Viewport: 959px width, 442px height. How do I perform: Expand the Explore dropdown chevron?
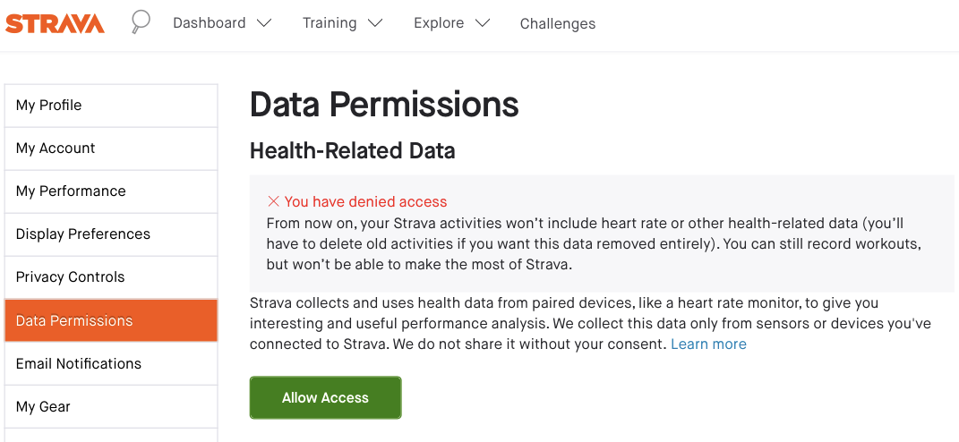point(483,23)
